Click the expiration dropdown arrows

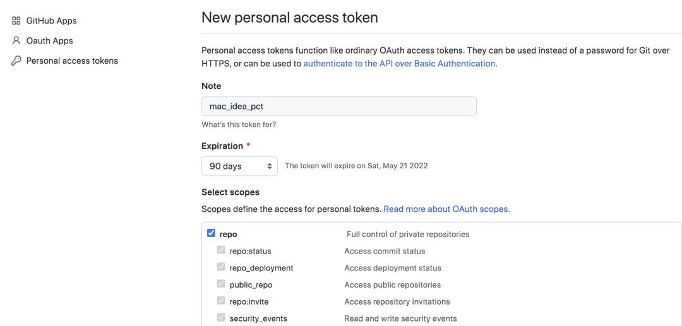270,166
